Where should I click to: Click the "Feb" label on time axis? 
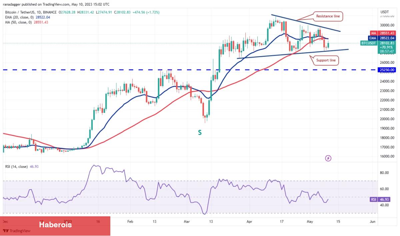pos(130,221)
